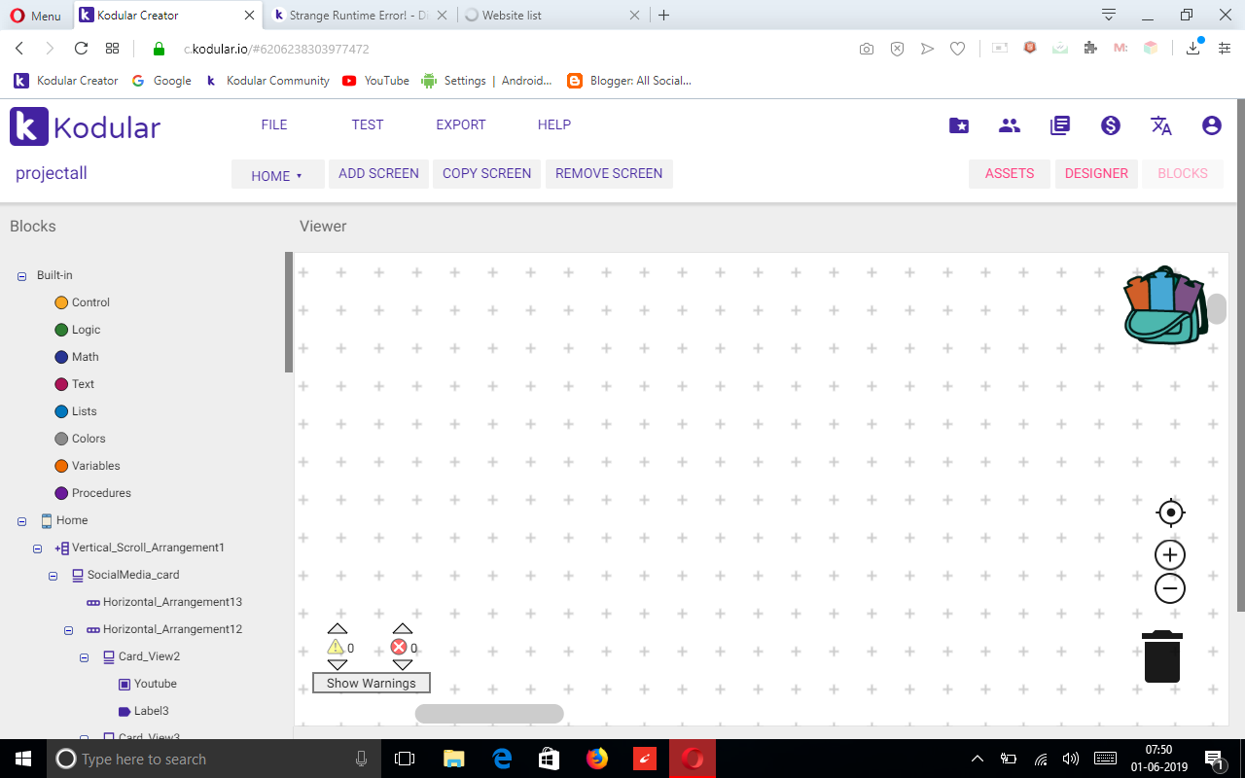Image resolution: width=1245 pixels, height=778 pixels.
Task: Switch to the DESIGNER view
Action: coord(1095,173)
